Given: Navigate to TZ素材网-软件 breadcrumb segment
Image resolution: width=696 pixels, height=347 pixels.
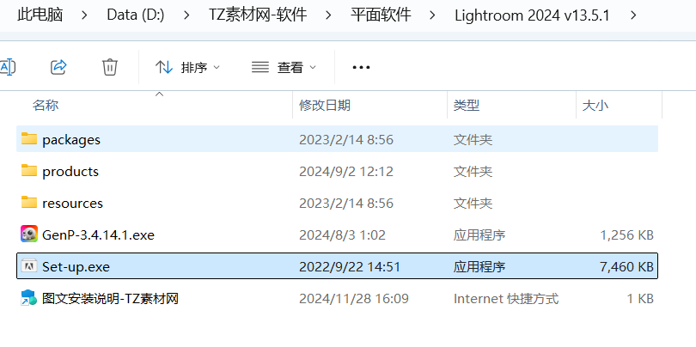Looking at the screenshot, I should 258,15.
